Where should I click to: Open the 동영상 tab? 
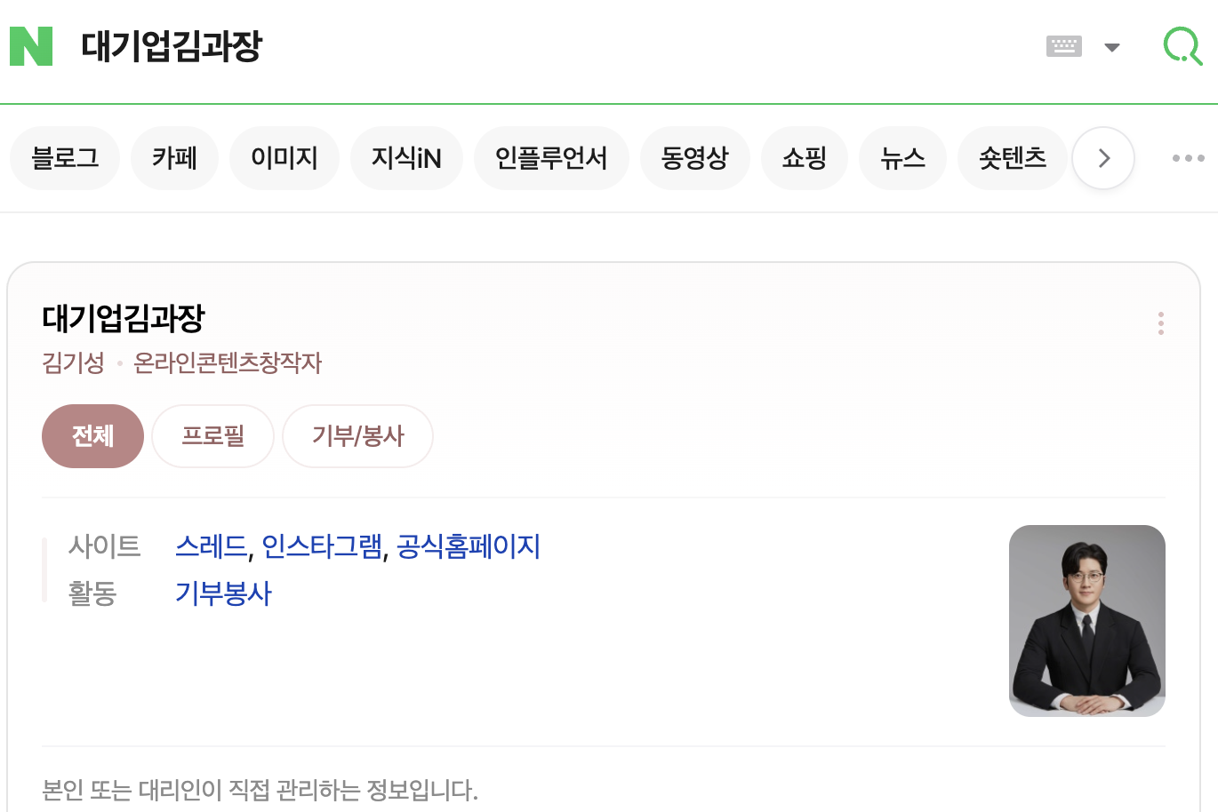pos(694,158)
